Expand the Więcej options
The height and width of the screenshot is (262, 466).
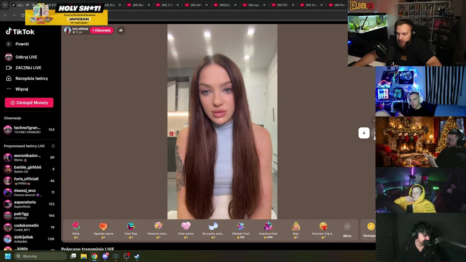click(x=21, y=89)
